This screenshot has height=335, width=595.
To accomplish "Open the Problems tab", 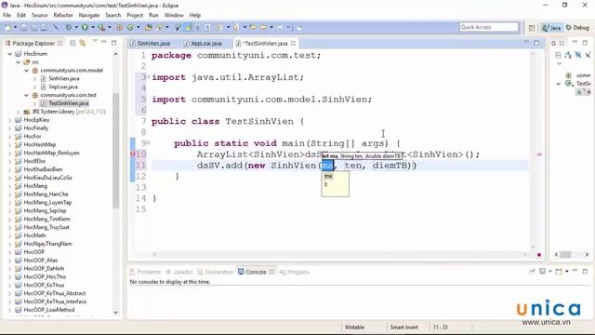I will 146,272.
